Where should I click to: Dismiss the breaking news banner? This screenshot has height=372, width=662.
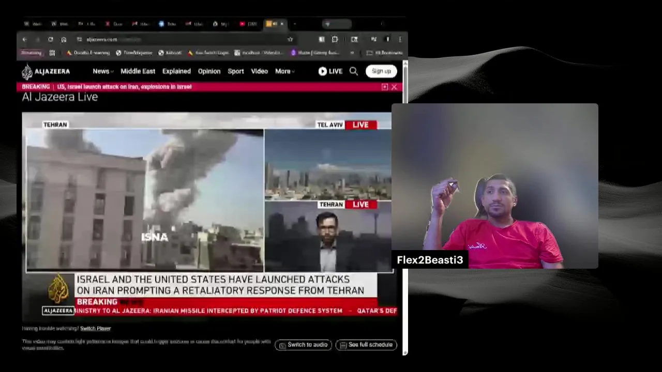click(x=394, y=87)
